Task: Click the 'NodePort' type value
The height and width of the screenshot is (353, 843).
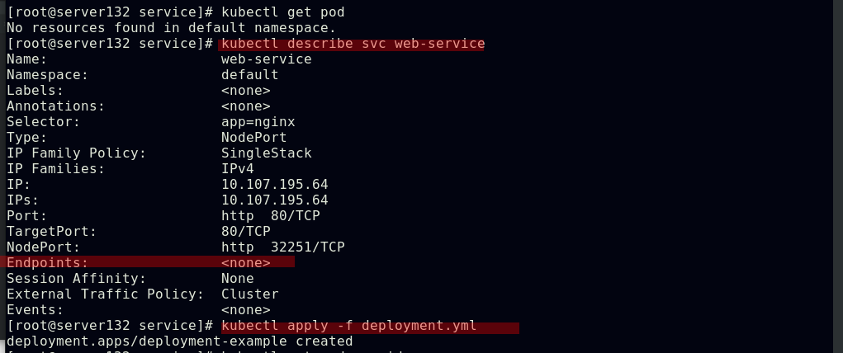Action: pos(253,138)
